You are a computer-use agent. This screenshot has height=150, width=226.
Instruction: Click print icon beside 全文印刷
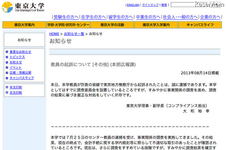(7, 93)
